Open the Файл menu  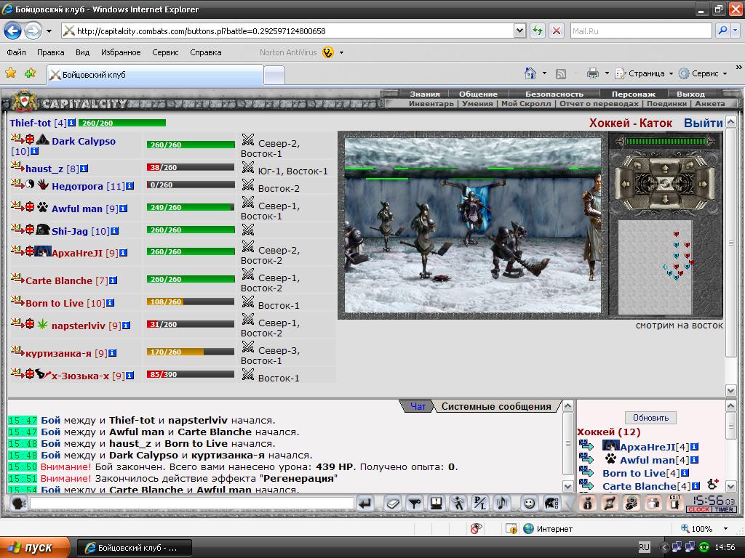[x=17, y=52]
